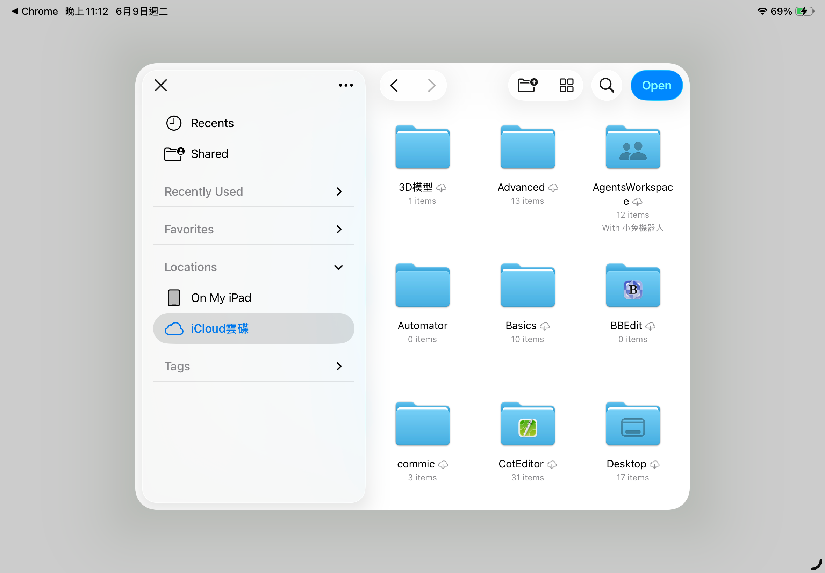The image size is (825, 573).
Task: Click the Recents clock icon
Action: [x=174, y=123]
